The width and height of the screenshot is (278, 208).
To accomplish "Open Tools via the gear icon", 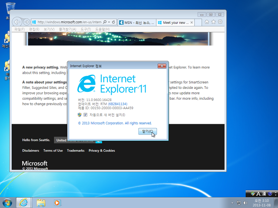I will tap(220, 22).
